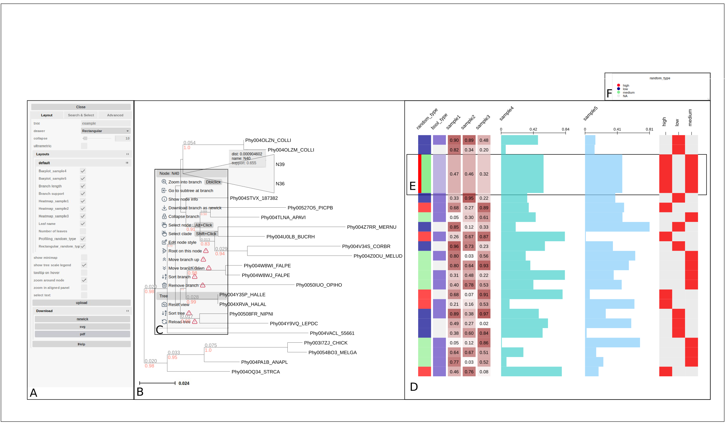Click the Download branch as newick icon
The width and height of the screenshot is (727, 423).
click(164, 208)
